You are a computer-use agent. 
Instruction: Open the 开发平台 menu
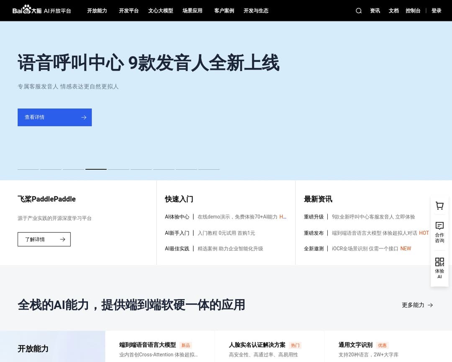coord(129,10)
